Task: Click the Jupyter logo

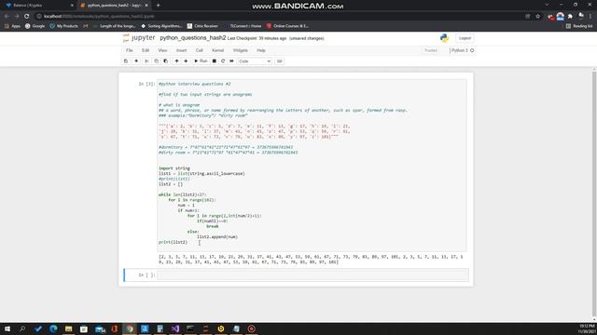Action: coord(139,38)
